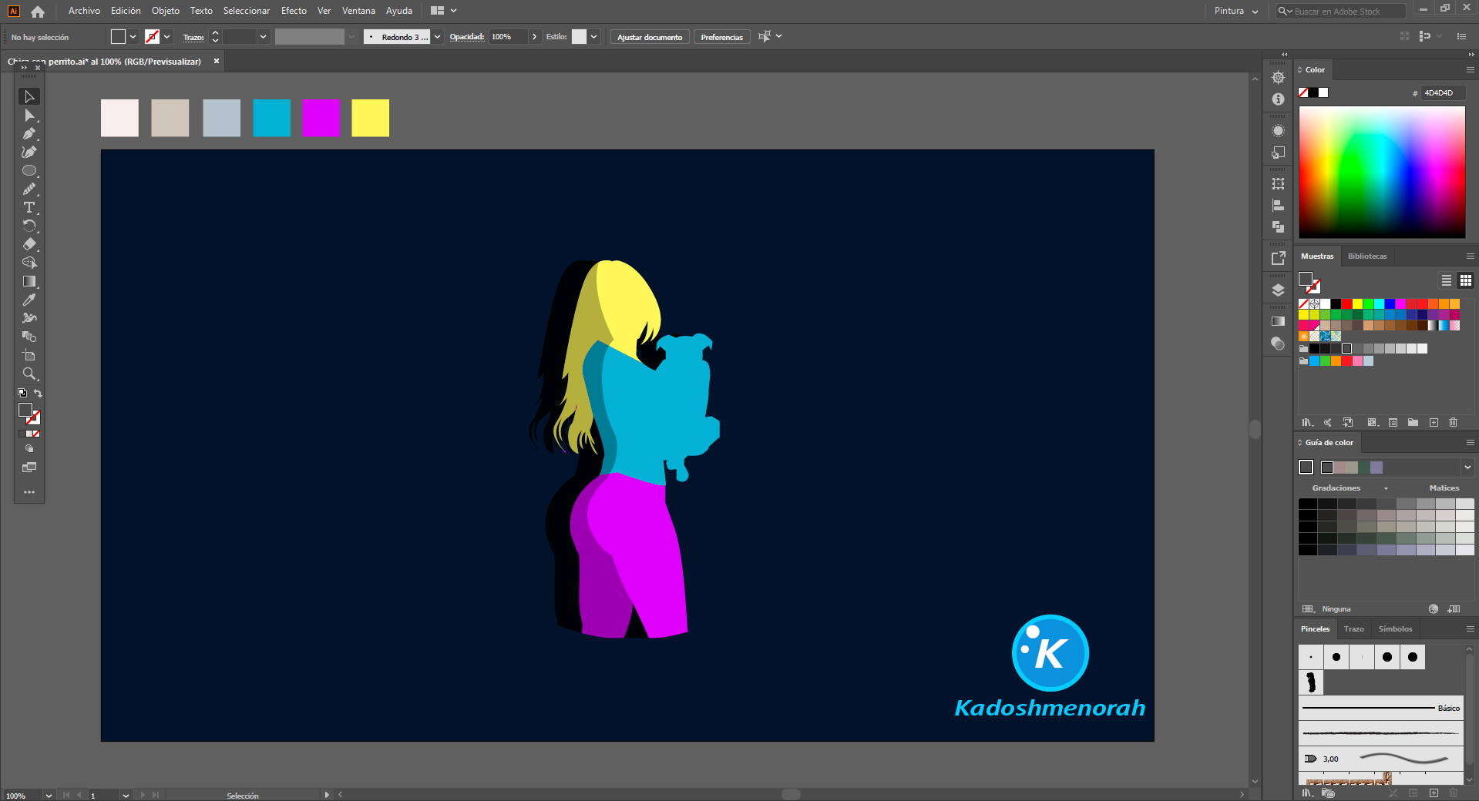Screen dimensions: 1479x801
Task: Select the Curvature tool
Action: tap(29, 152)
